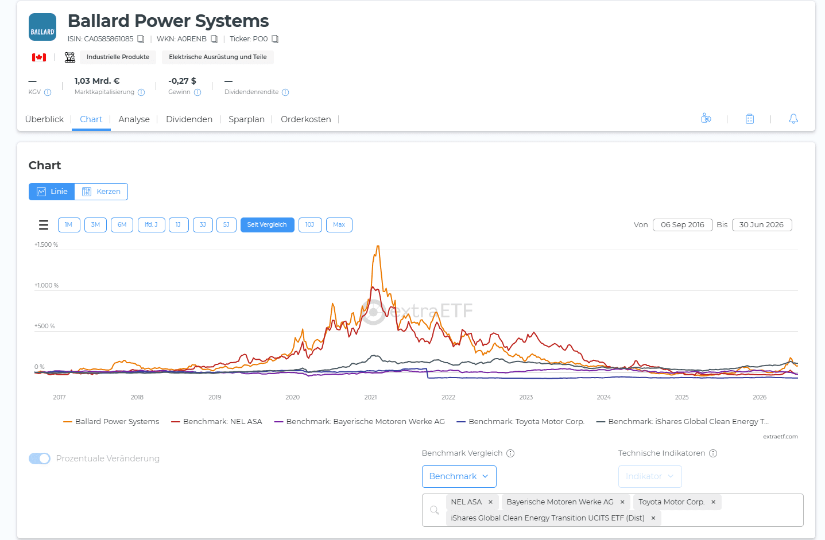Switch chart to Kerzen view
This screenshot has width=825, height=540.
101,192
